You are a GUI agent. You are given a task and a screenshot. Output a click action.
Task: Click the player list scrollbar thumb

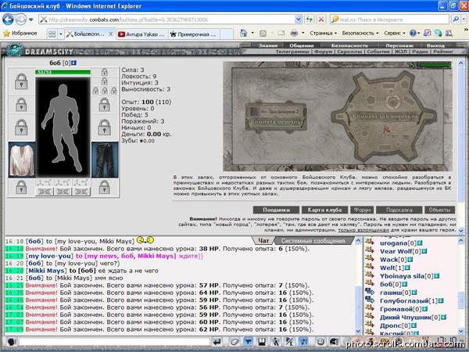[461, 300]
